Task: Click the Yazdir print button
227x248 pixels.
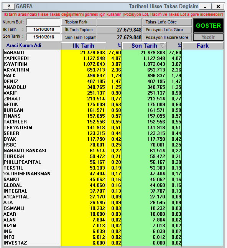Action: click(x=208, y=37)
